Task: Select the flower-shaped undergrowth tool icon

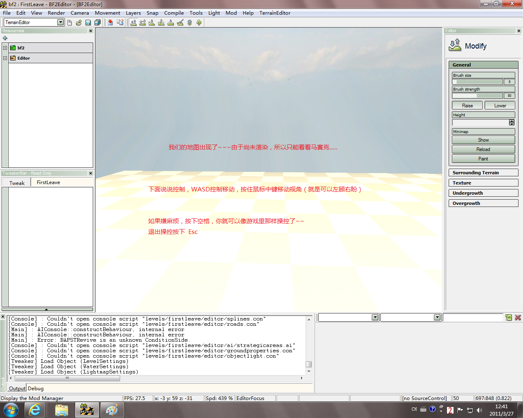Action: click(x=190, y=22)
